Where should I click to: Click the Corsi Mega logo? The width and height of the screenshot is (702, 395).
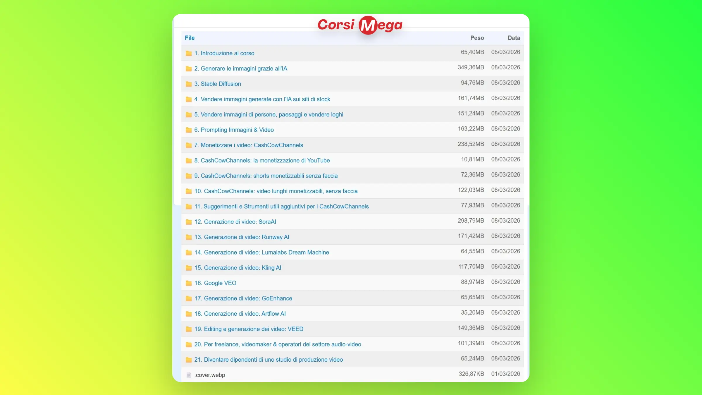tap(360, 25)
